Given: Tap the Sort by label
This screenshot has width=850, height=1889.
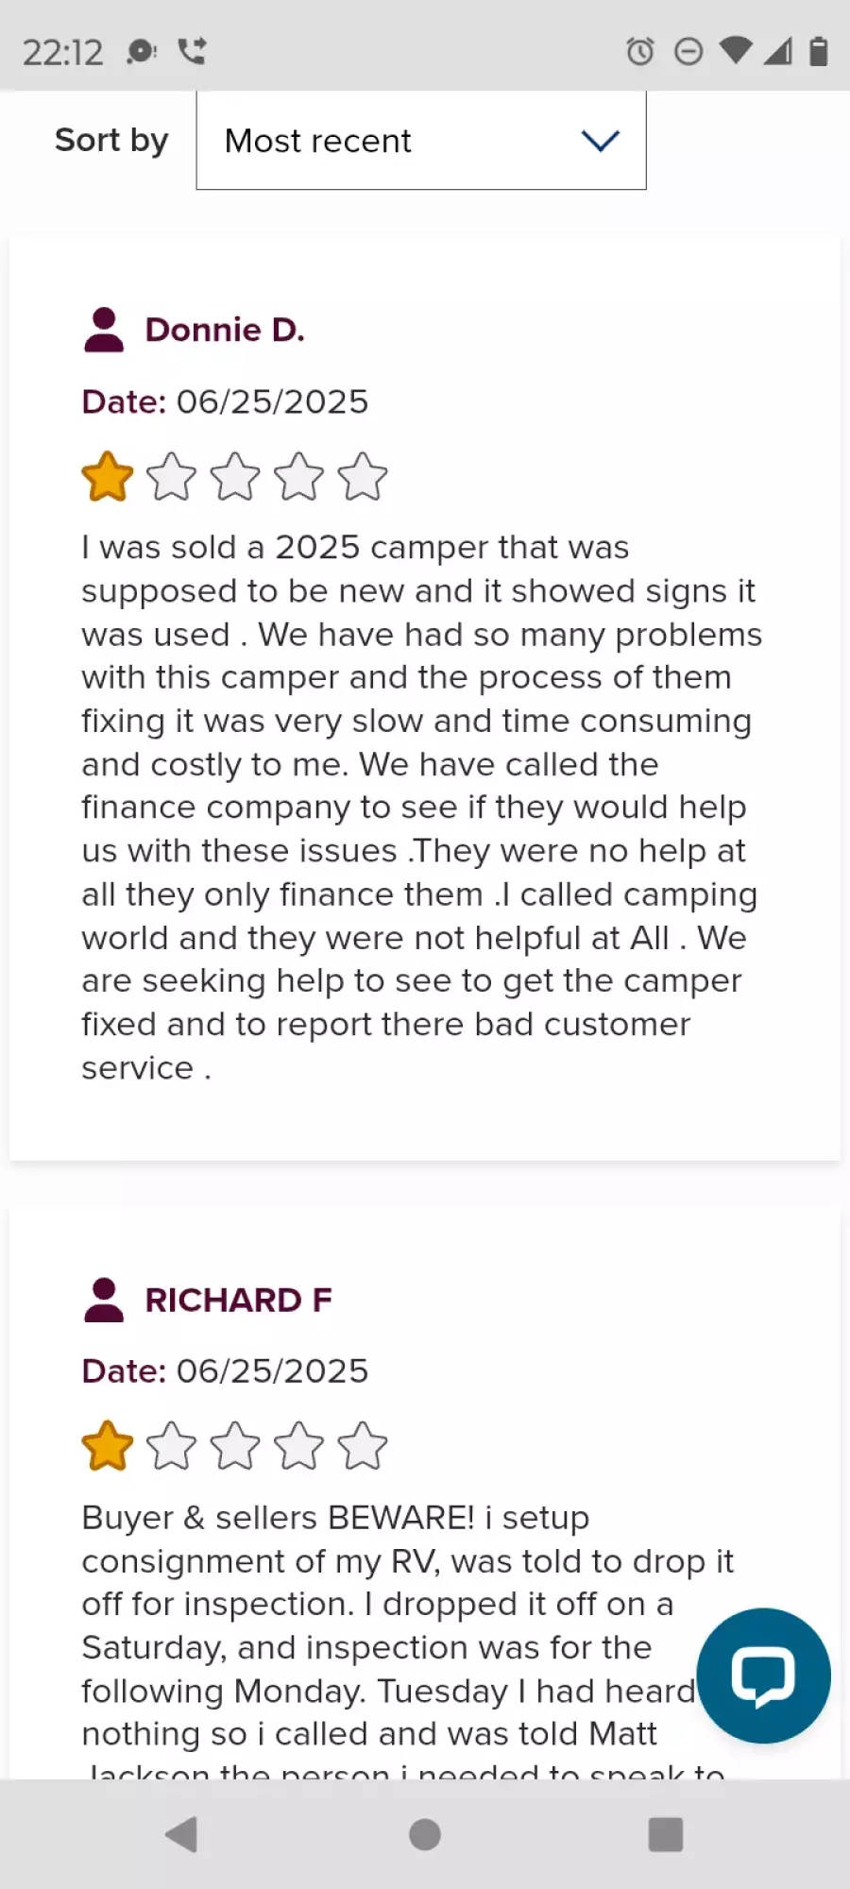Looking at the screenshot, I should click(111, 140).
